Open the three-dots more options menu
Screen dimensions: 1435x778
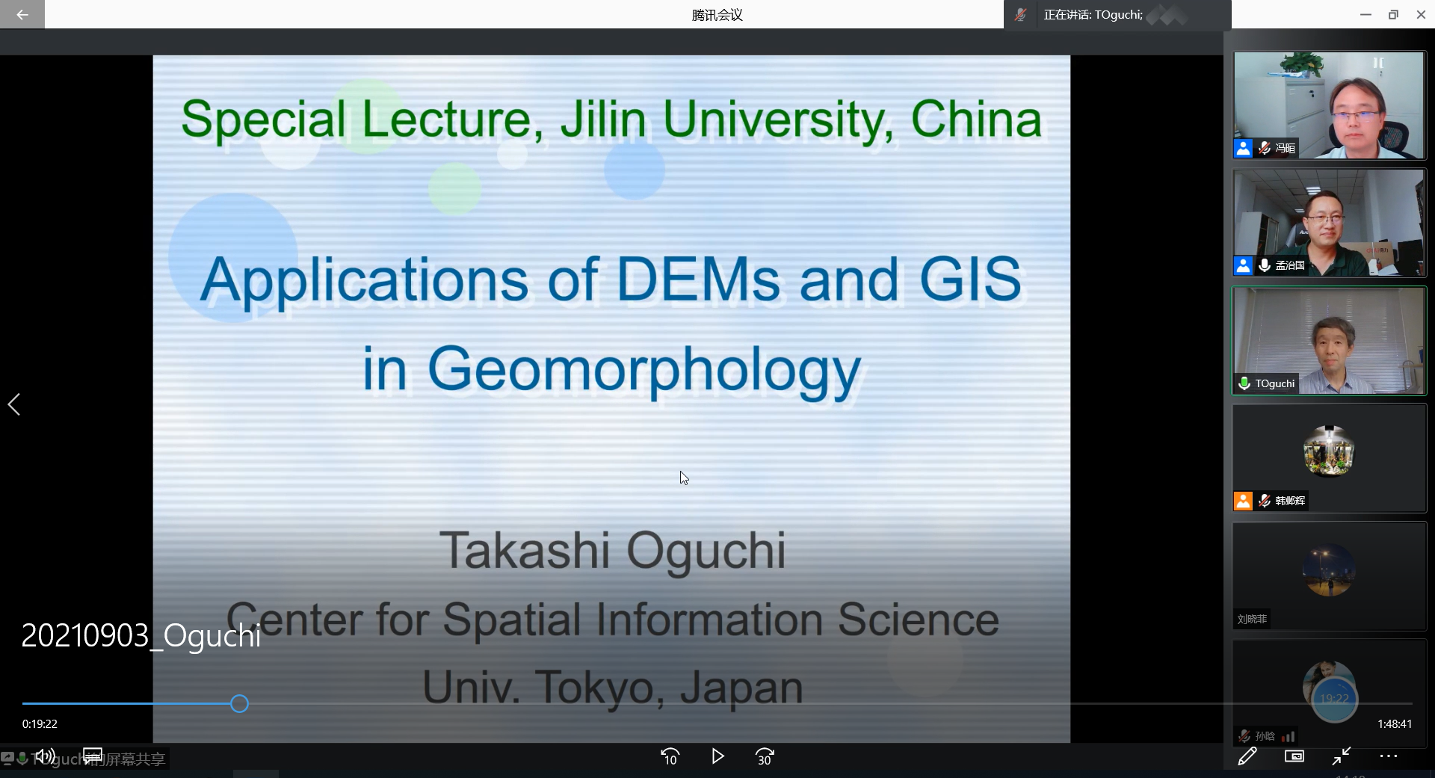coord(1389,756)
